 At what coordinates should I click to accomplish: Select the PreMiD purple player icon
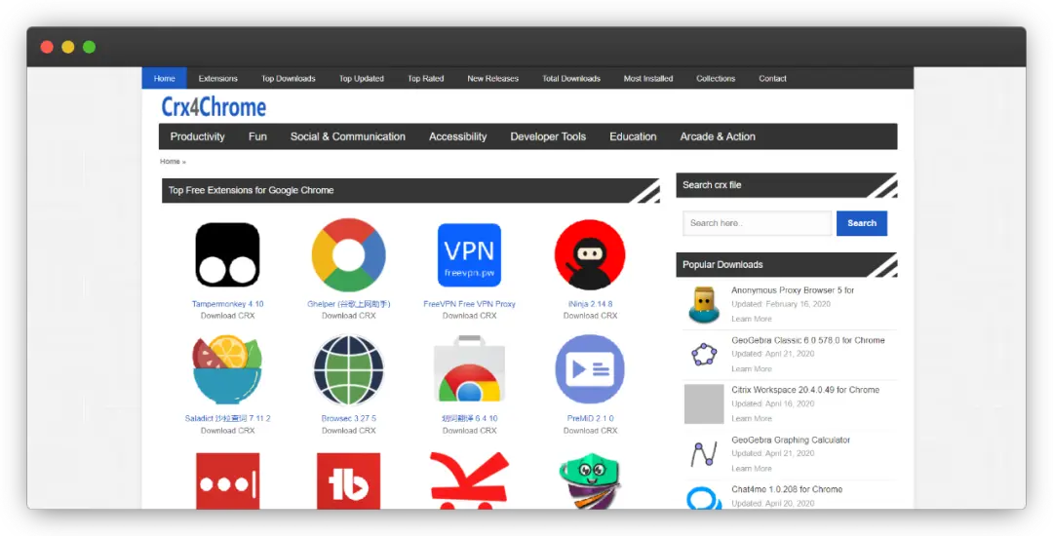pyautogui.click(x=590, y=369)
